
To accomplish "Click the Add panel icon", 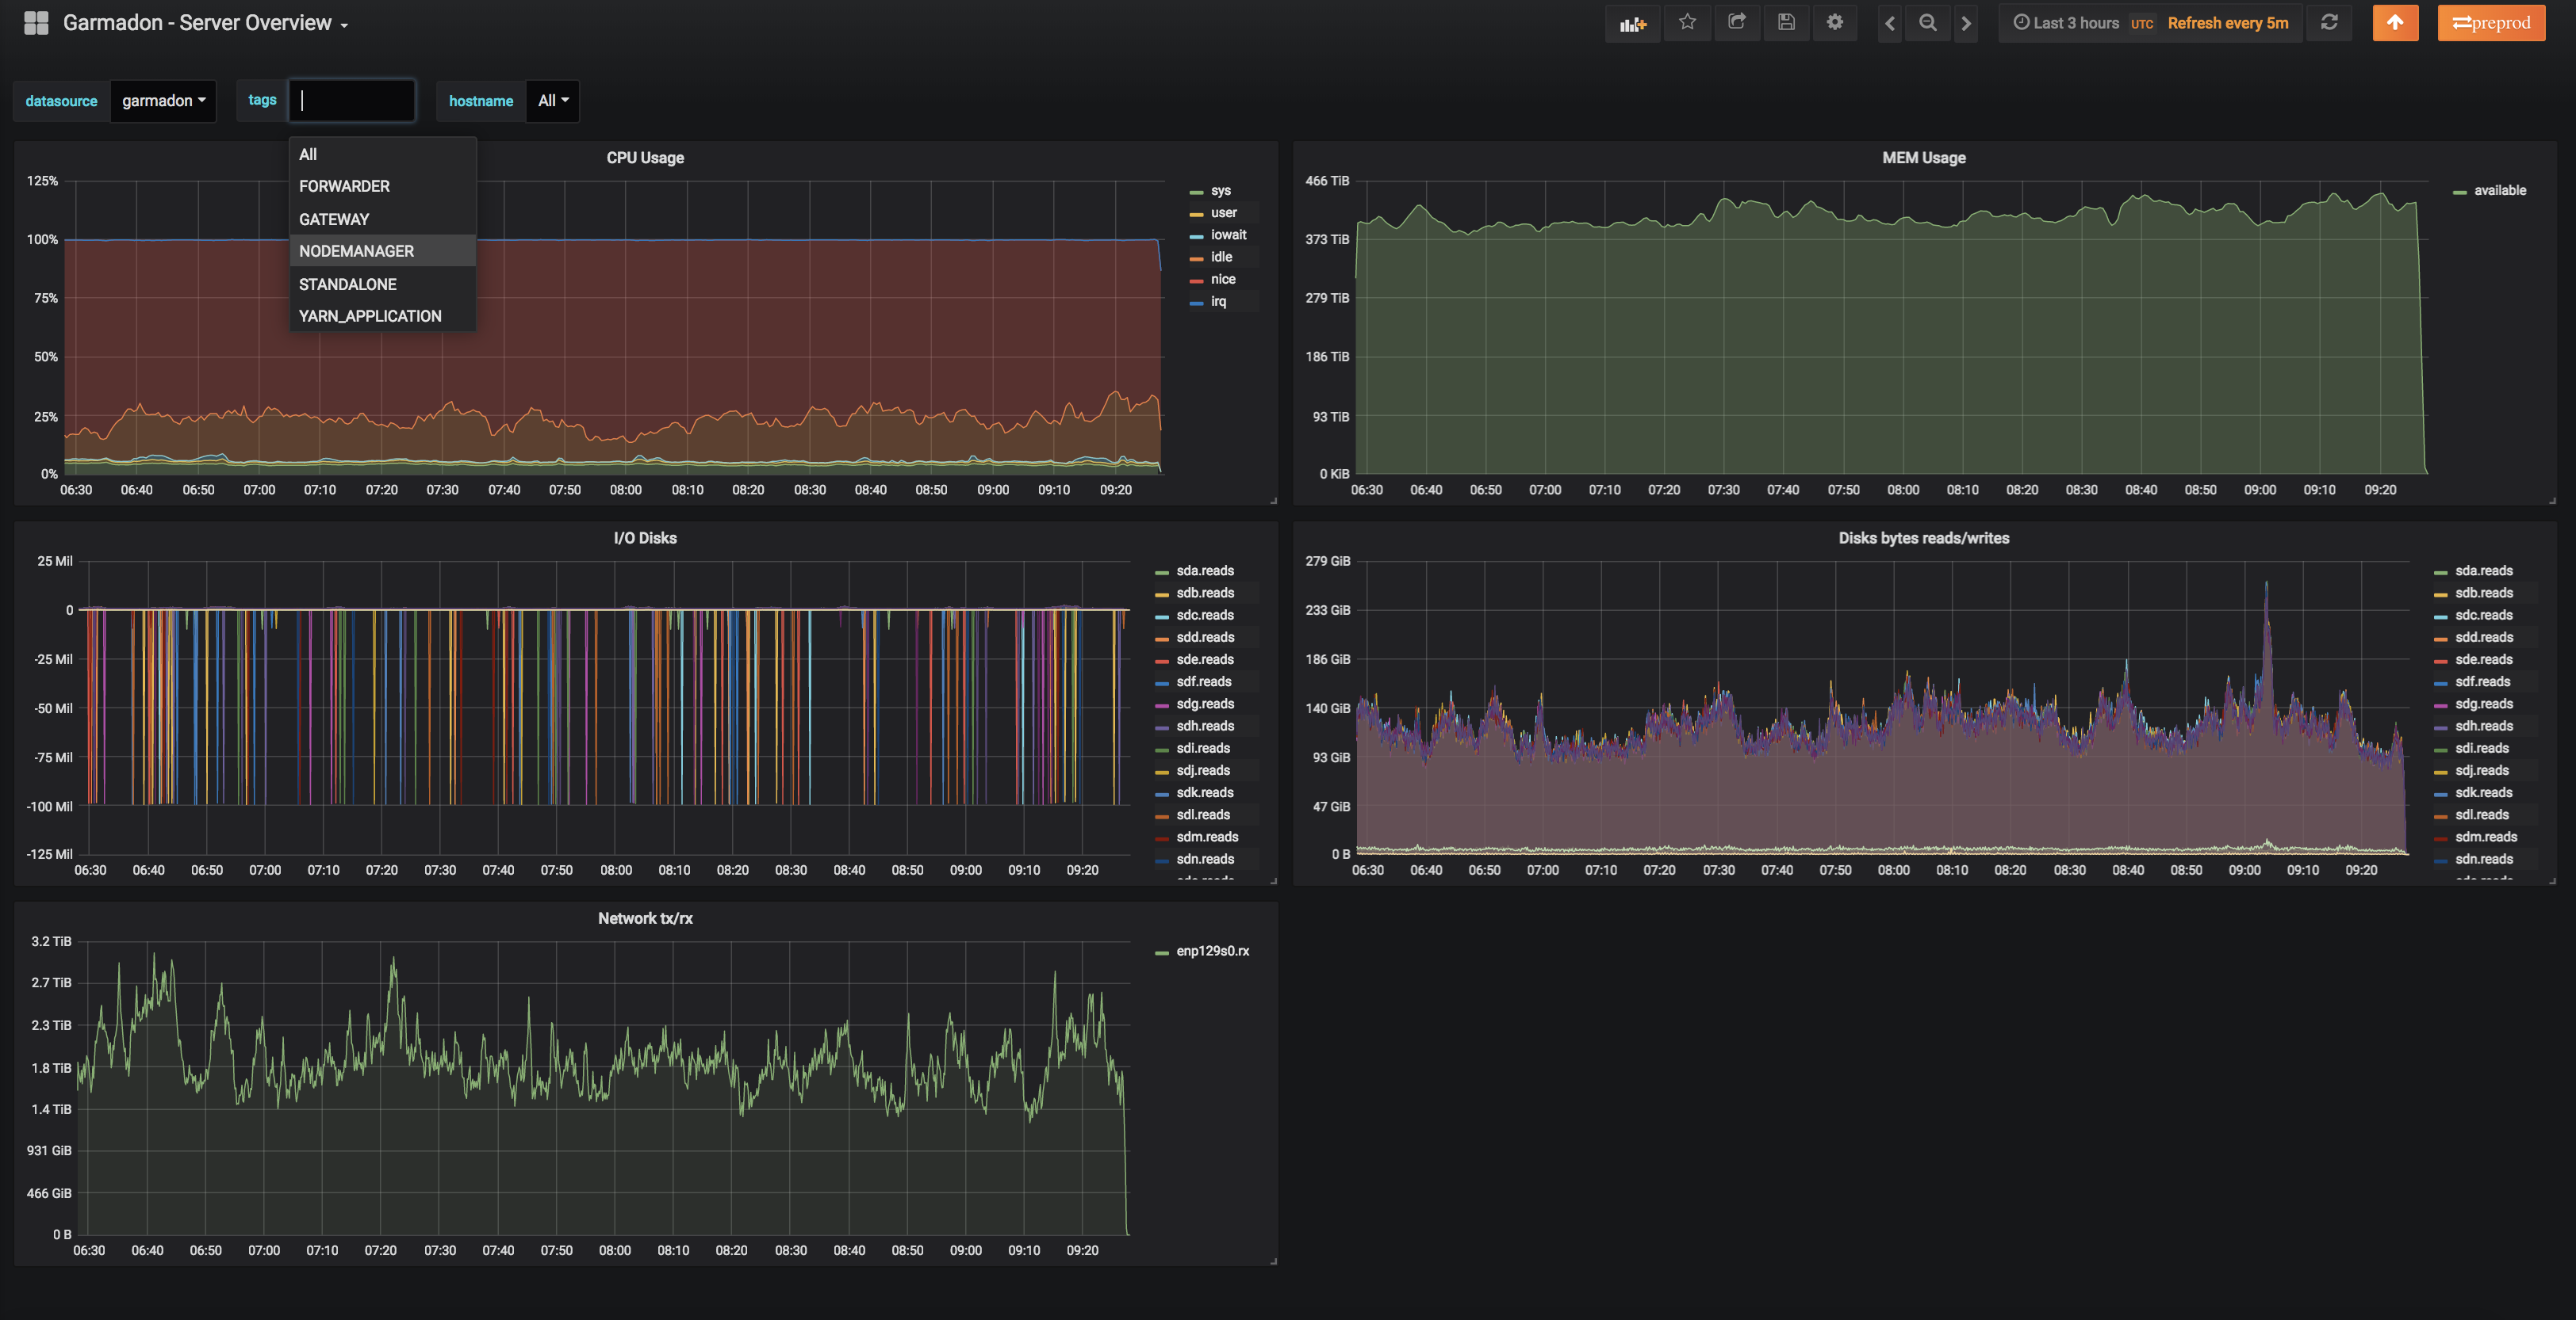I will point(1632,23).
